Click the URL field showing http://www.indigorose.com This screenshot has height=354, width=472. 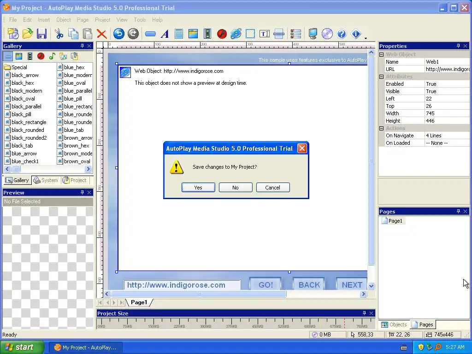pyautogui.click(x=182, y=285)
